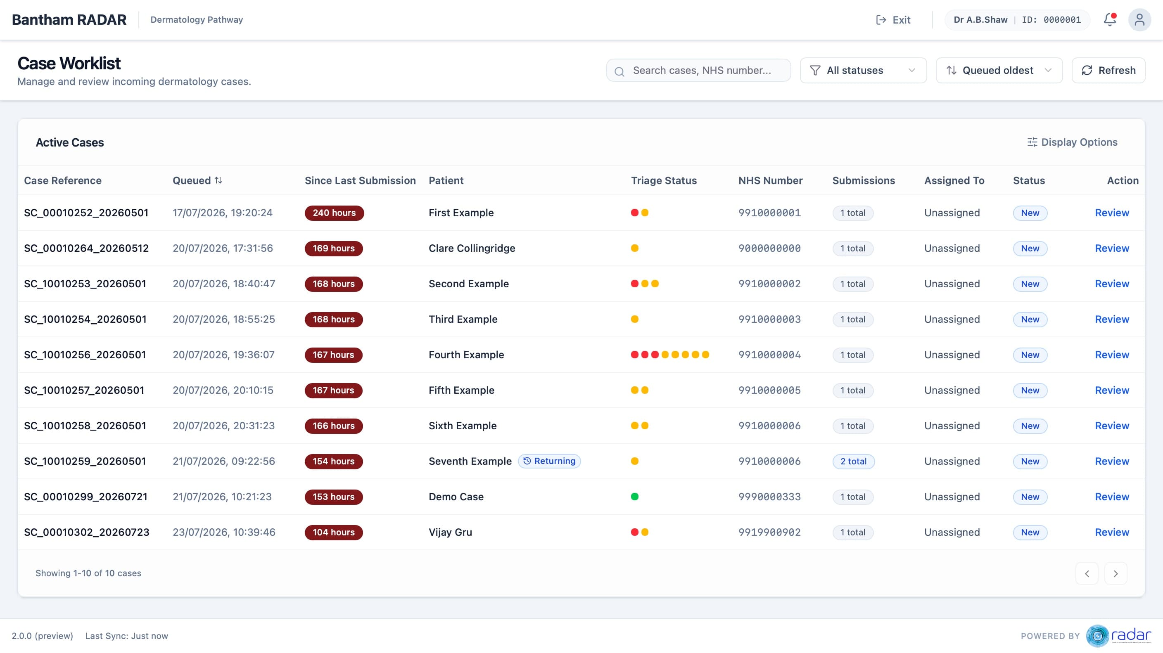
Task: Click the Last Sync: Just now status
Action: click(126, 636)
